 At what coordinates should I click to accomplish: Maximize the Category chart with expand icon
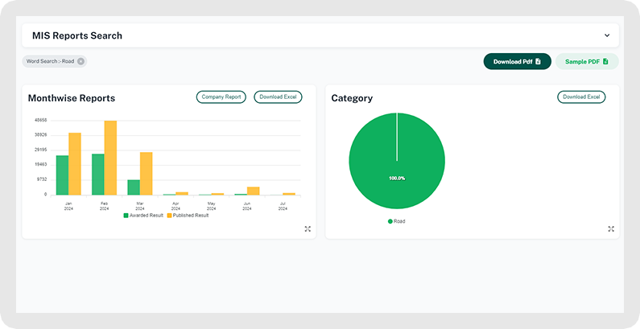[x=611, y=229]
